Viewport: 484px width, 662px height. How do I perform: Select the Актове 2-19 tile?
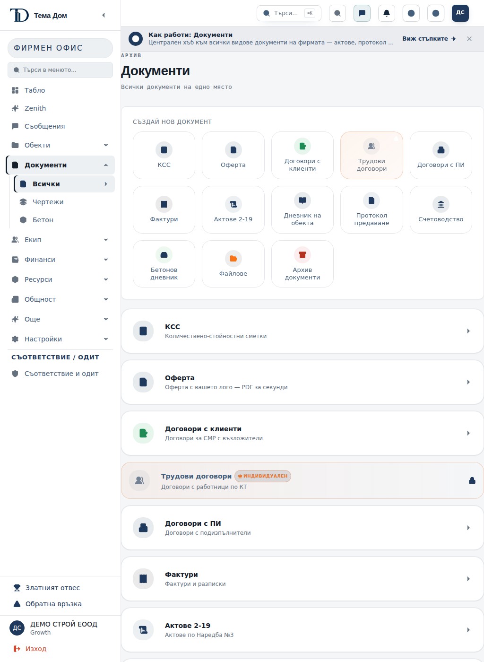[x=233, y=210]
